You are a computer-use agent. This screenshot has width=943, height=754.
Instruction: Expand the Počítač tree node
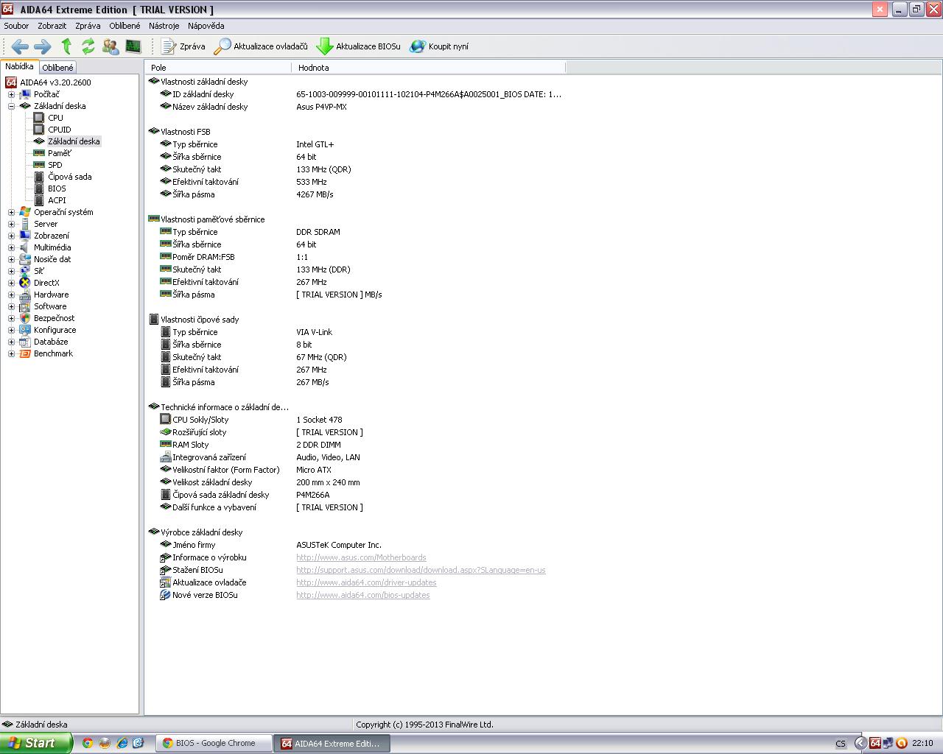coord(11,94)
